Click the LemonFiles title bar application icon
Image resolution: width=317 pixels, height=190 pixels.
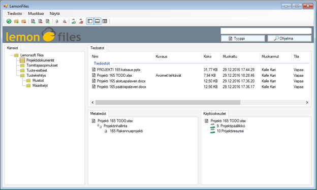click(6, 6)
